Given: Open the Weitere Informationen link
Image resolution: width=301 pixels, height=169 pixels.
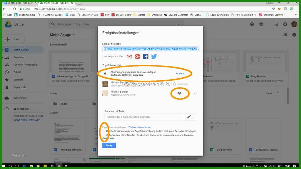Looking at the screenshot, I should pos(140,127).
